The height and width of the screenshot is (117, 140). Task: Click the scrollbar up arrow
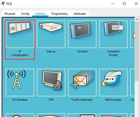point(137,19)
